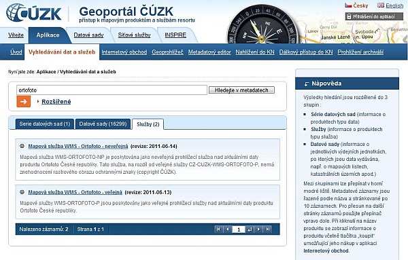Image resolution: width=408 pixels, height=260 pixels.
Task: Go to next results page icon
Action: 258,229
